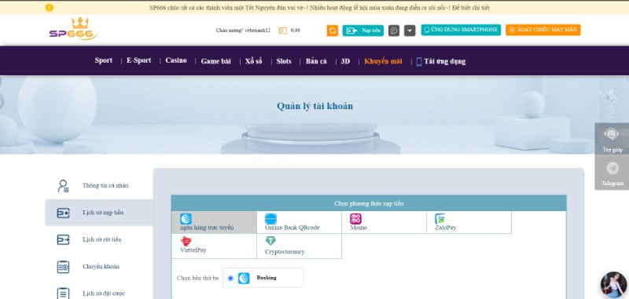The width and height of the screenshot is (629, 299).
Task: Open the Bắn cá menu
Action: [x=316, y=61]
